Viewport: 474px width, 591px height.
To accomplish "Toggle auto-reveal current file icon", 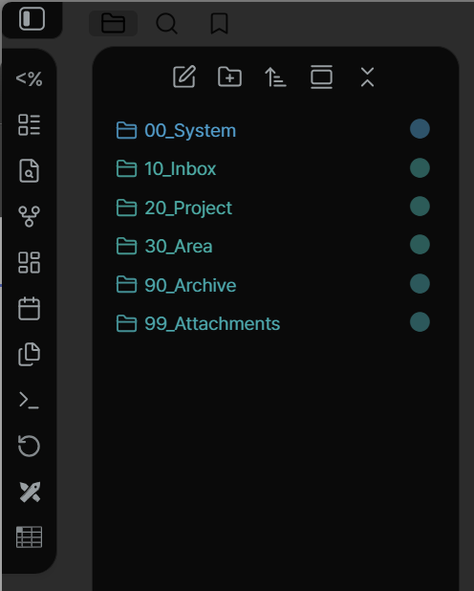I will coord(321,77).
